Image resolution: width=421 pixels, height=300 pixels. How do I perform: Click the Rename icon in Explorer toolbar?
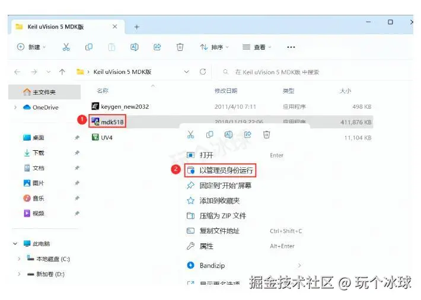pyautogui.click(x=134, y=47)
